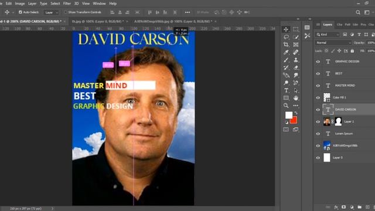
Task: Expand the status bar info arrow
Action: 52,209
